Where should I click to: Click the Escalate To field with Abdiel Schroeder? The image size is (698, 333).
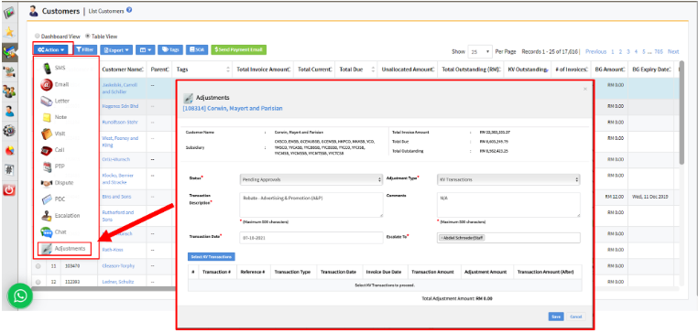pos(508,238)
